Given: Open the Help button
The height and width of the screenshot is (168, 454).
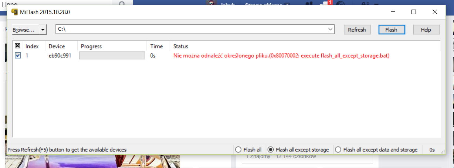Looking at the screenshot, I should click(x=426, y=30).
